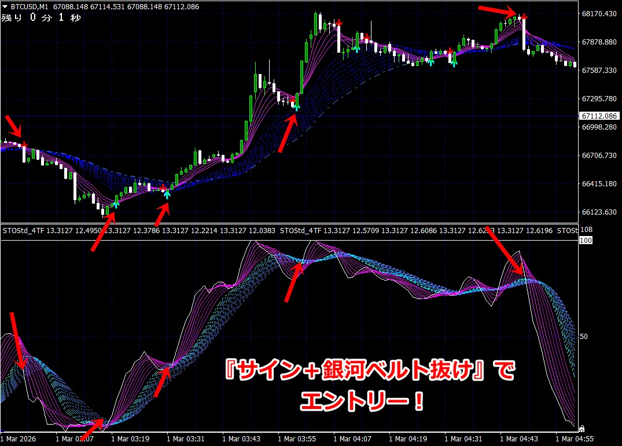Click the indicator value 12.0383
Image resolution: width=622 pixels, height=446 pixels.
pyautogui.click(x=262, y=230)
